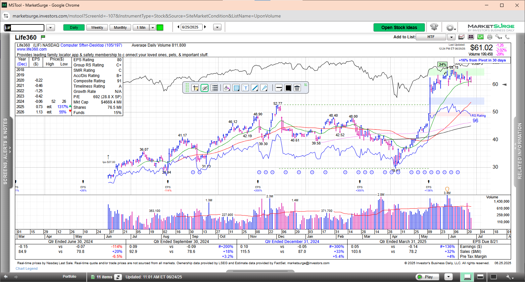Select the highlighter stamp drawing tool
The width and height of the screenshot is (525, 282).
click(x=226, y=88)
